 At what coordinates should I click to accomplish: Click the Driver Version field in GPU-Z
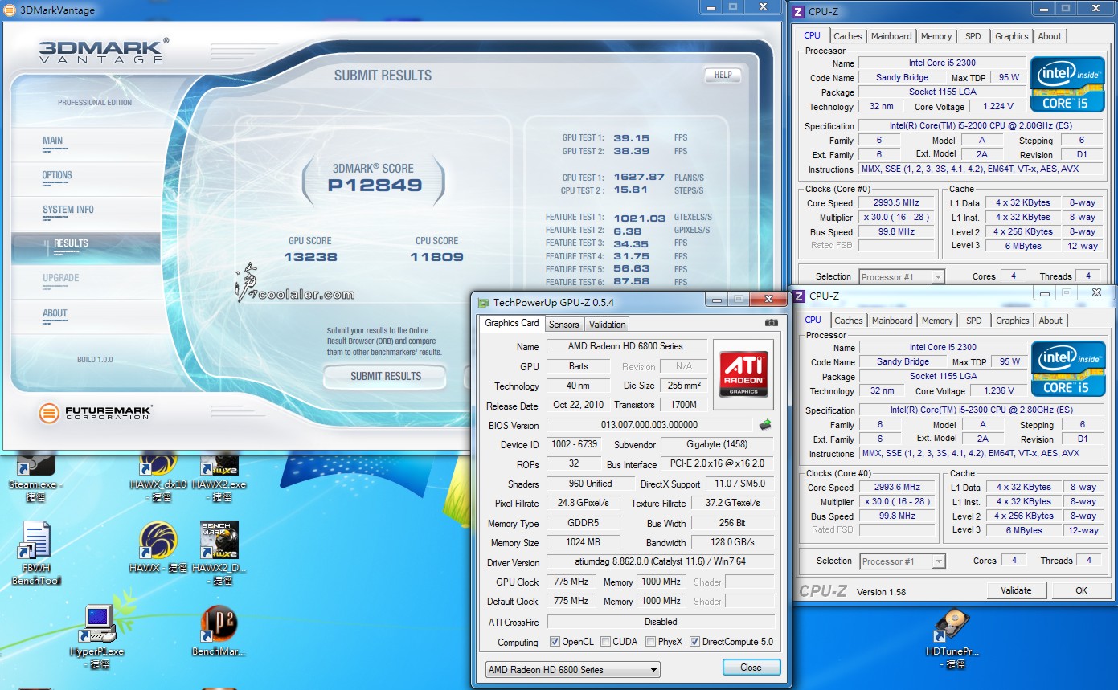click(660, 562)
